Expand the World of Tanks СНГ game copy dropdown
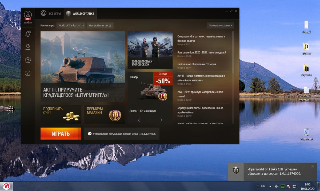 coord(71,25)
